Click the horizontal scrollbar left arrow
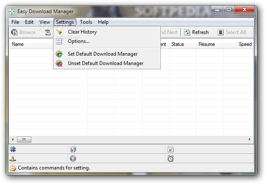Screen dimensions: 266x184 pyautogui.click(x=13, y=140)
